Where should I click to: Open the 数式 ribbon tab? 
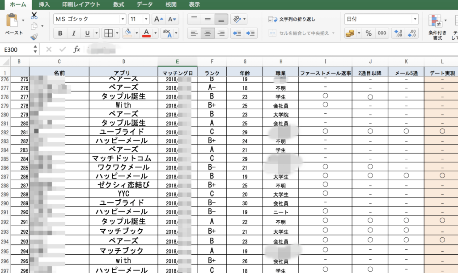point(119,4)
